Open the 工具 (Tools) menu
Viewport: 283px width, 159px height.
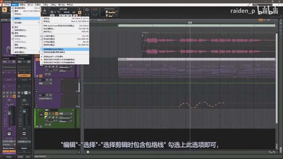[53, 5]
